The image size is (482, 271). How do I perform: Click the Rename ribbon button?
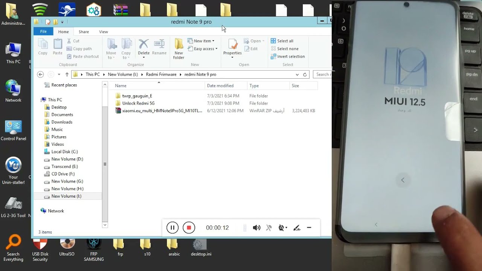point(159,47)
